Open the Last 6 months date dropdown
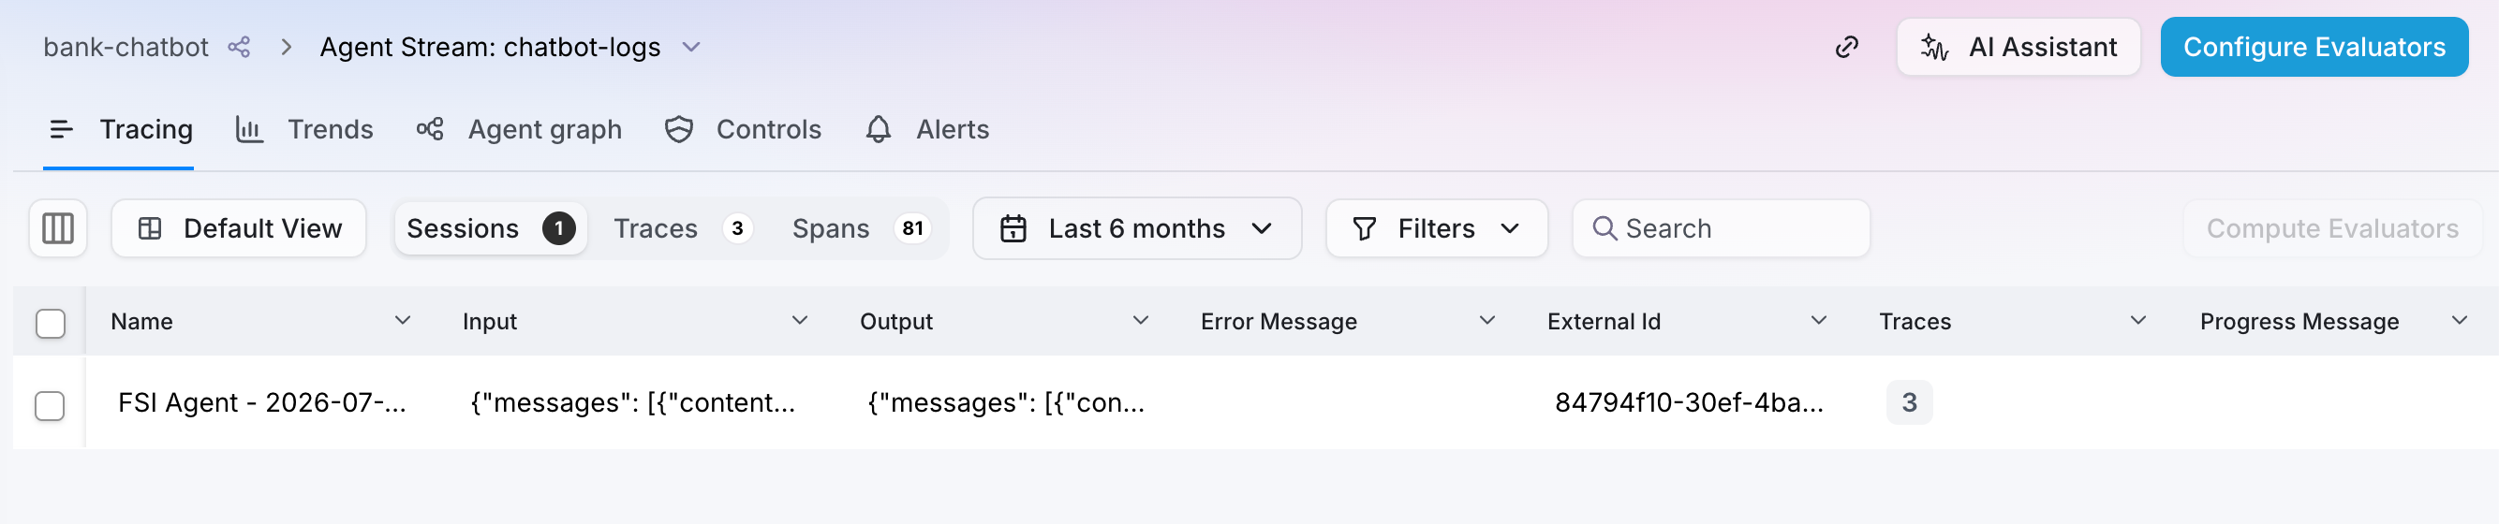The height and width of the screenshot is (524, 2499). coord(1137,228)
